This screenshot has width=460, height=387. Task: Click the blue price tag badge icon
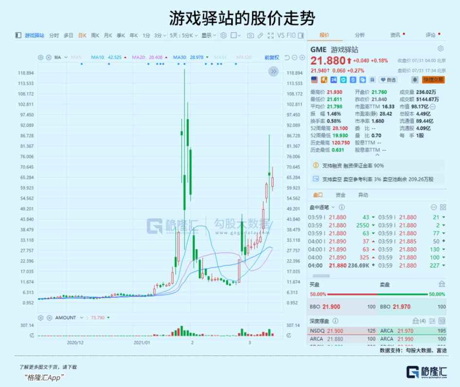[x=363, y=80]
